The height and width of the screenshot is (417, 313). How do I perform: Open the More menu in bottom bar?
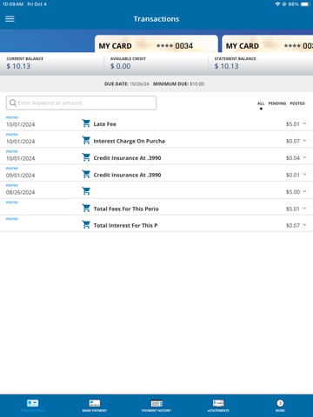(x=280, y=406)
